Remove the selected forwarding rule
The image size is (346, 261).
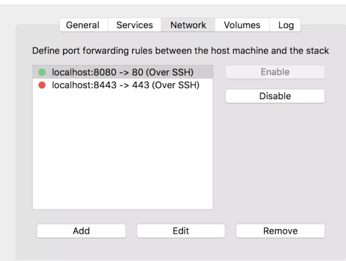click(280, 231)
